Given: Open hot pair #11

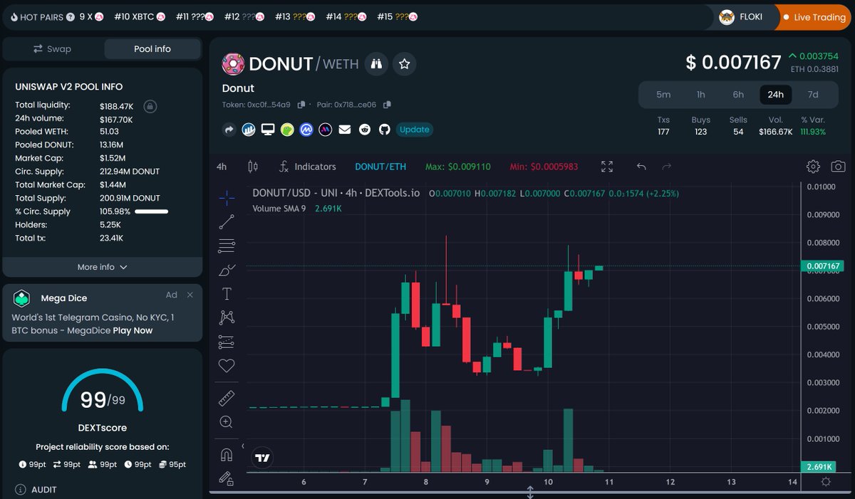Looking at the screenshot, I should (x=195, y=16).
